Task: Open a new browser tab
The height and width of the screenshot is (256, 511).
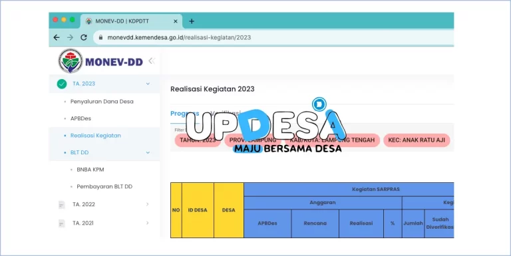Action: pyautogui.click(x=192, y=21)
